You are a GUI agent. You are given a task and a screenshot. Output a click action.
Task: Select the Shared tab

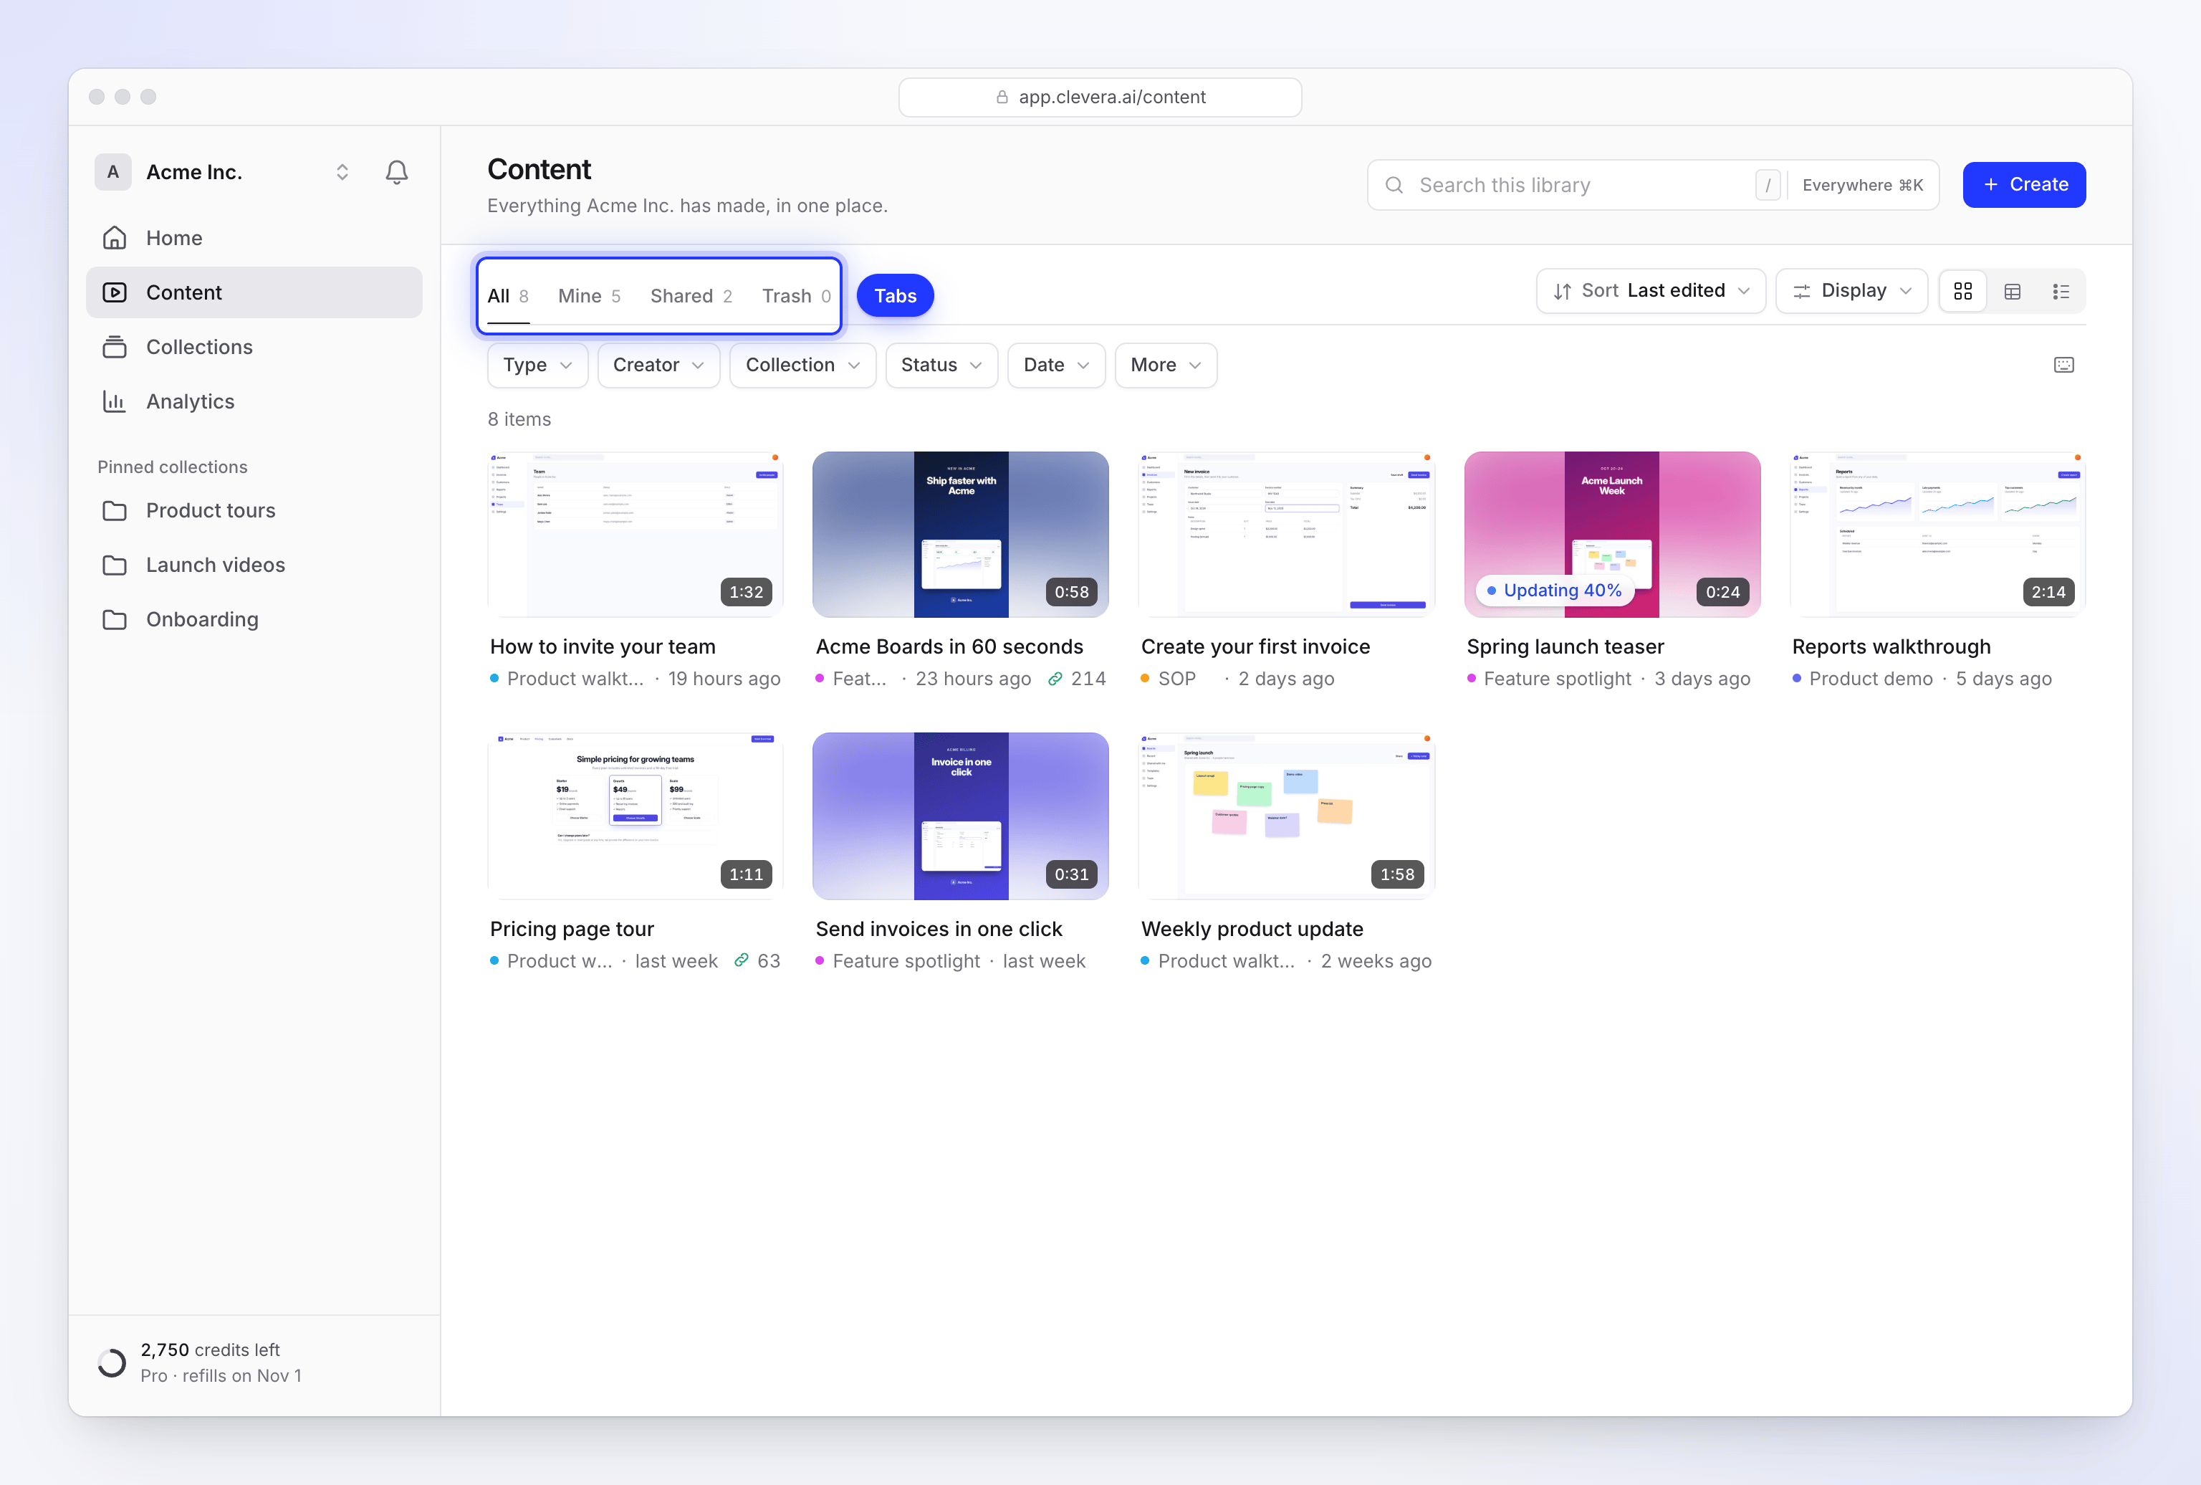coord(691,297)
